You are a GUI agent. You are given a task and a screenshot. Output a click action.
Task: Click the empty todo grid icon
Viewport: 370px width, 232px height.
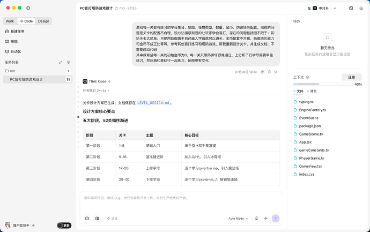pyautogui.click(x=327, y=38)
